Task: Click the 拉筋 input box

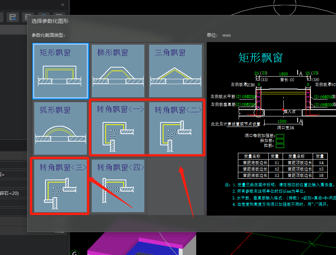Action: click(x=280, y=146)
